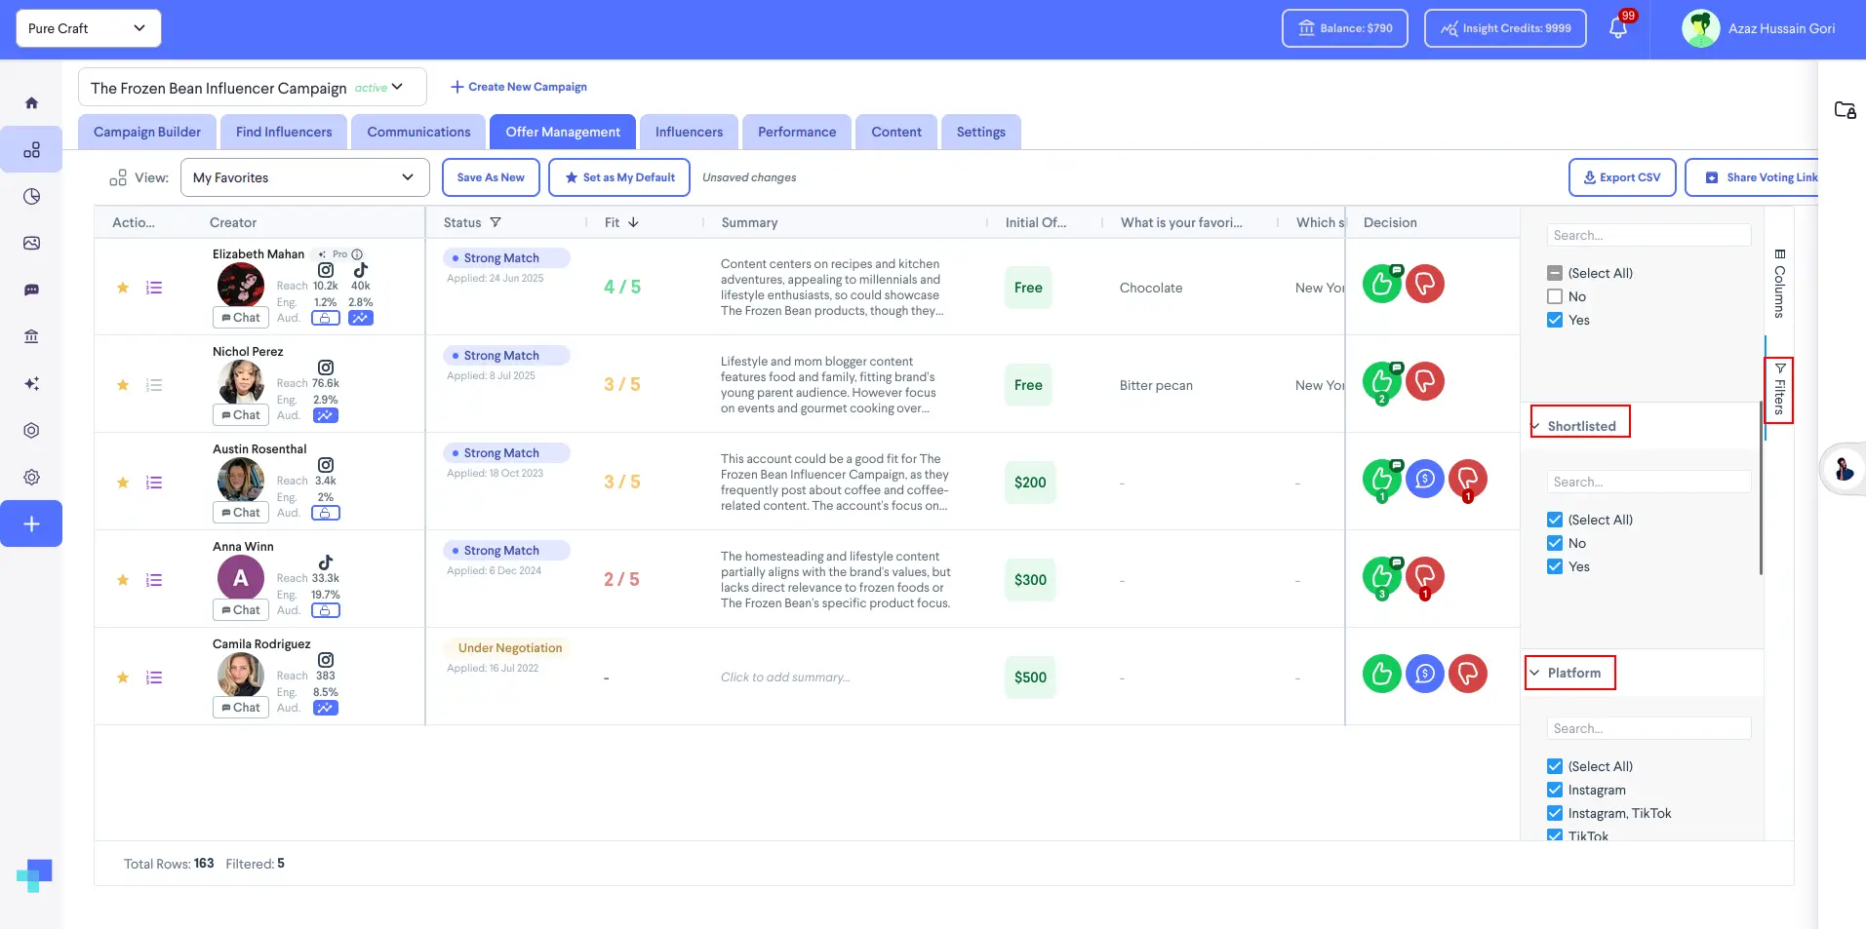
Task: Click thumbs up for Anna Winn
Action: [1381, 576]
